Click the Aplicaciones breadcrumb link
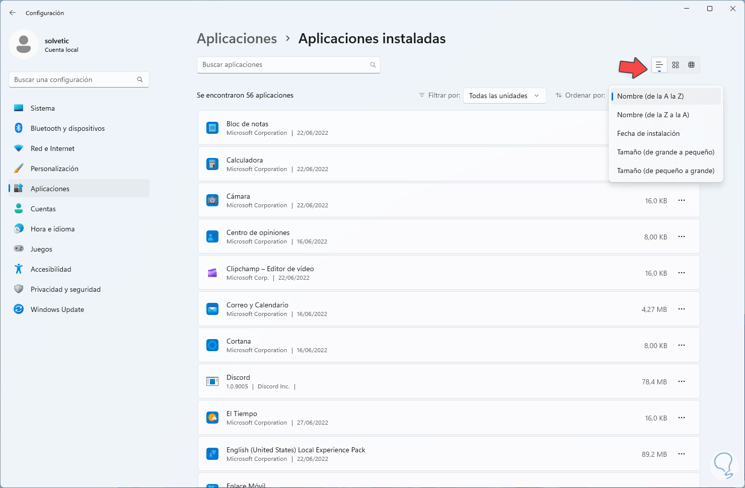The image size is (745, 488). click(237, 39)
